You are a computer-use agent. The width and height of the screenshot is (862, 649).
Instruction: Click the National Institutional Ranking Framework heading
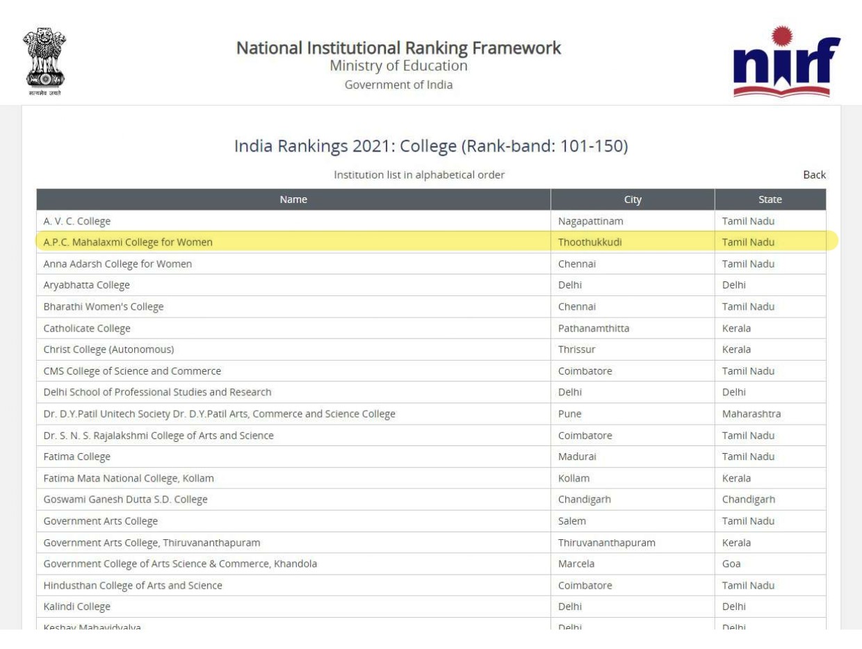(x=398, y=48)
